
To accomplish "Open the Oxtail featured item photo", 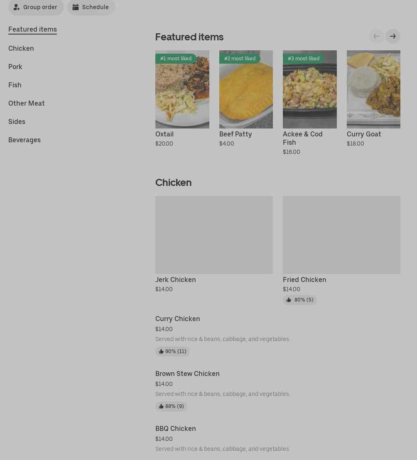I will (x=182, y=89).
